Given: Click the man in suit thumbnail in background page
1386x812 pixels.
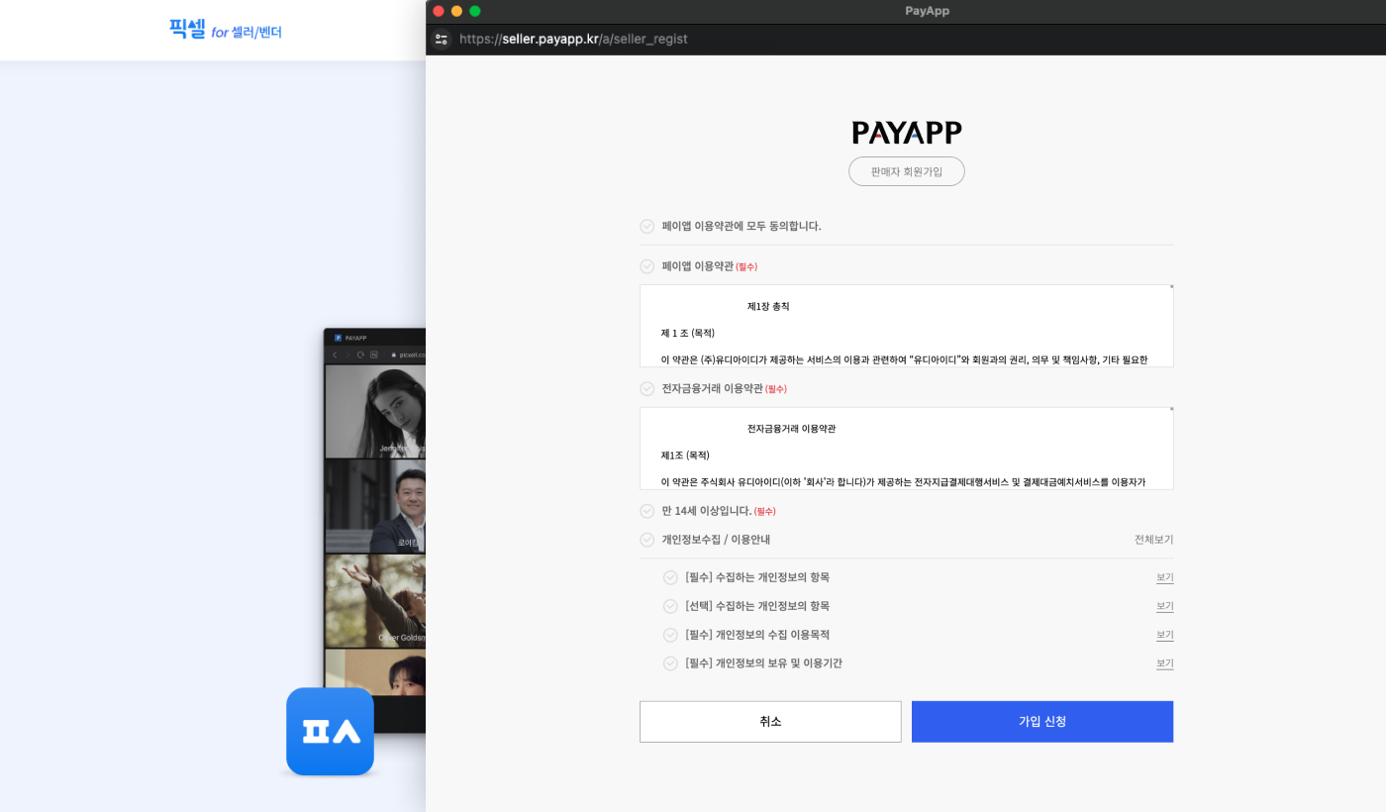Looking at the screenshot, I should 376,506.
